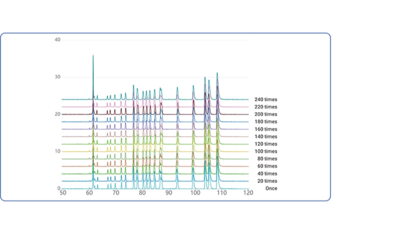Image resolution: width=413 pixels, height=234 pixels.
Task: Select the y-axis tick label 10
Action: coord(57,151)
